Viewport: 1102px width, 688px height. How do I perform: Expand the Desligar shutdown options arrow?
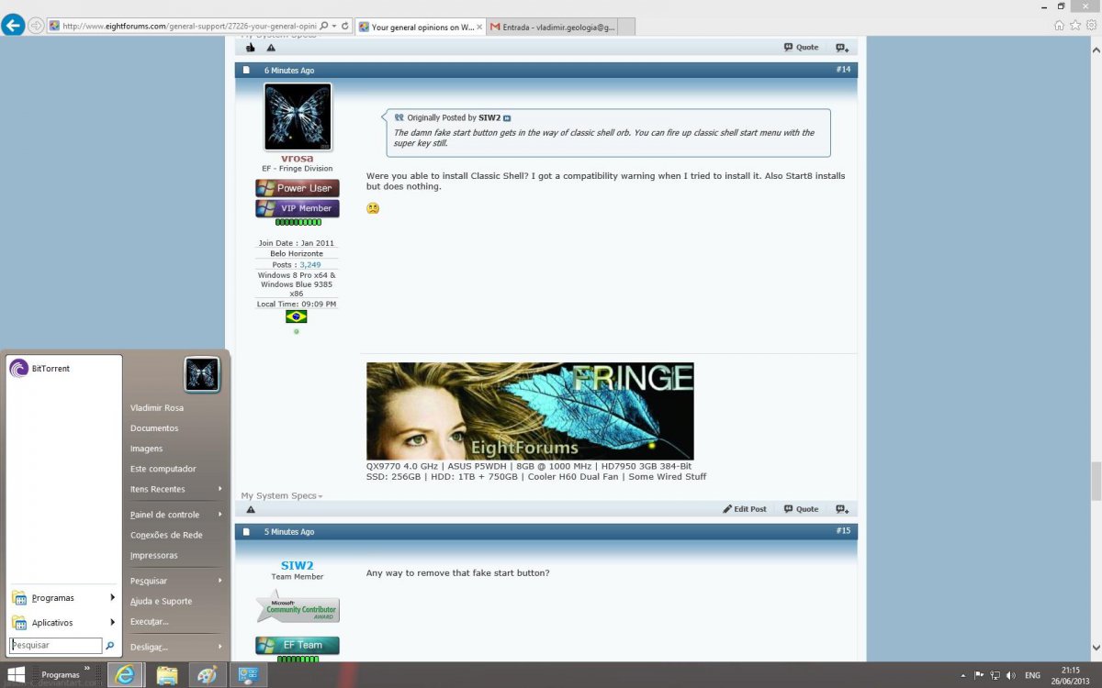click(x=220, y=647)
